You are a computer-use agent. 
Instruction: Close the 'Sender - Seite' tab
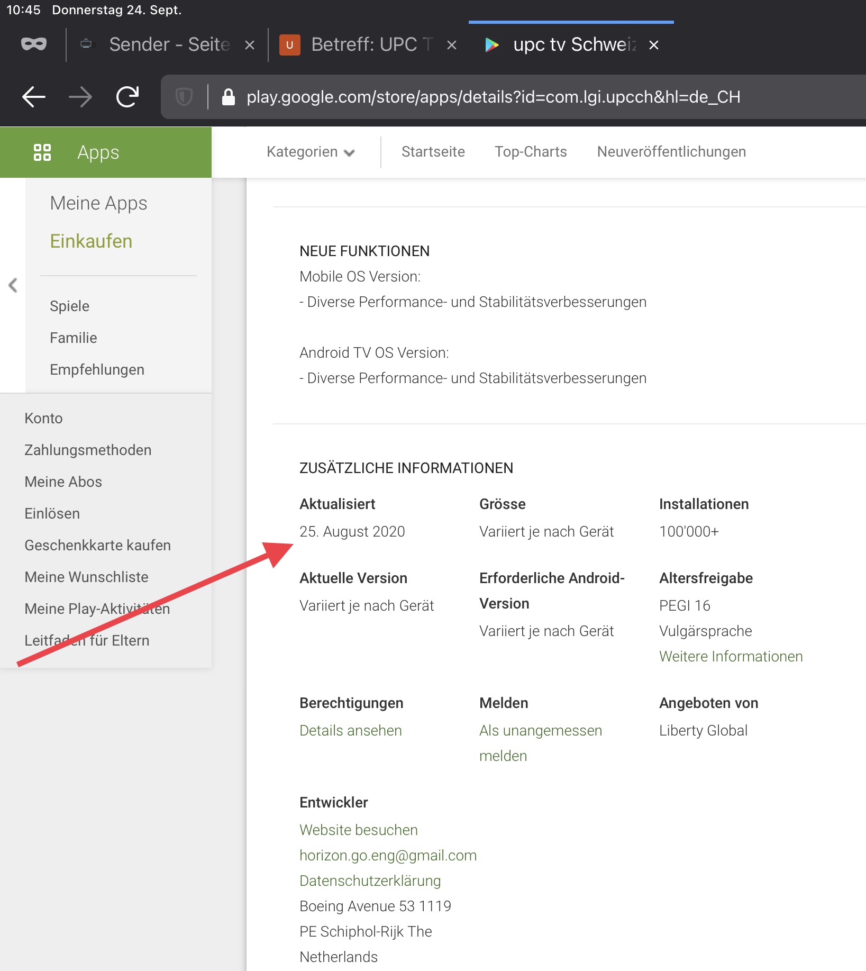click(x=250, y=46)
